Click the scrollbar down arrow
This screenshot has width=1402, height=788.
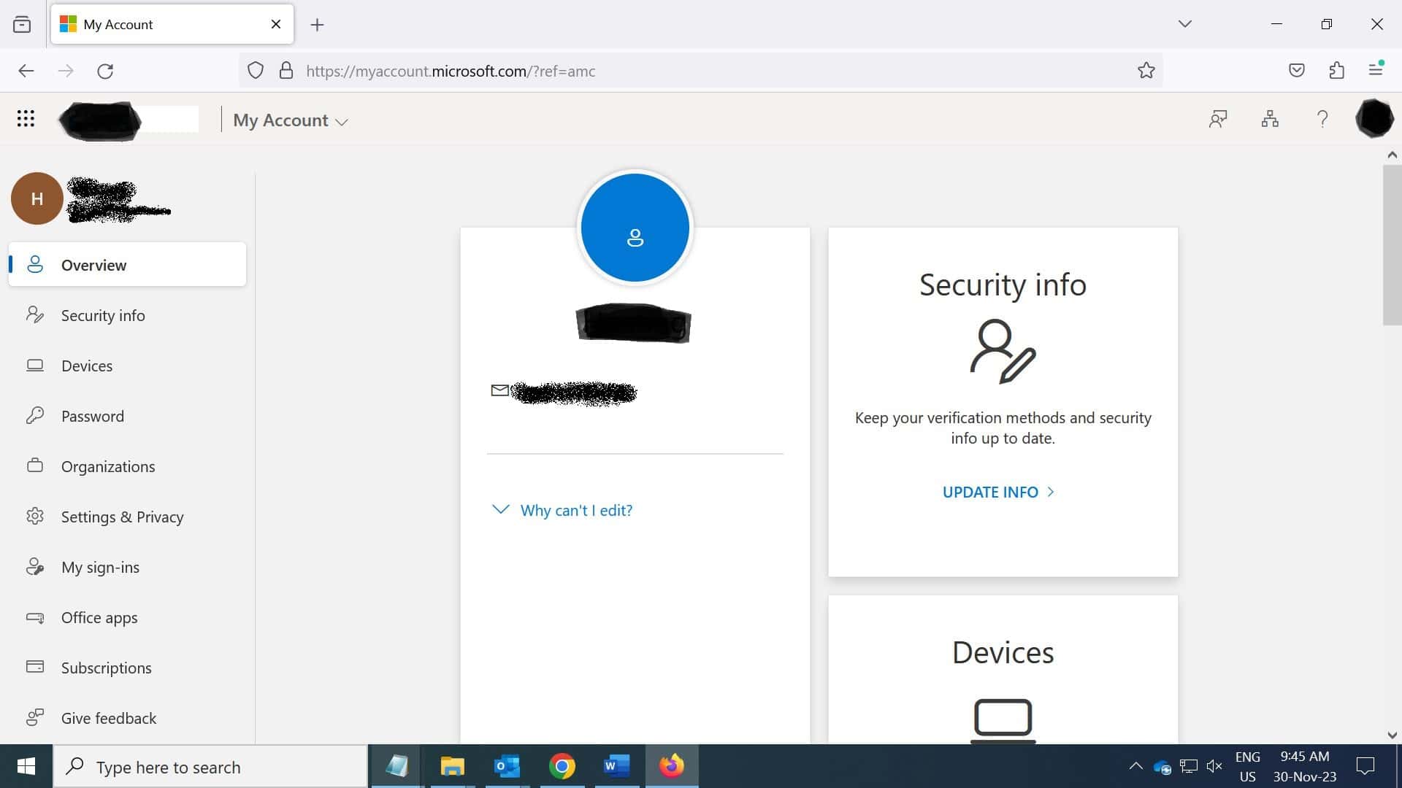click(1392, 735)
